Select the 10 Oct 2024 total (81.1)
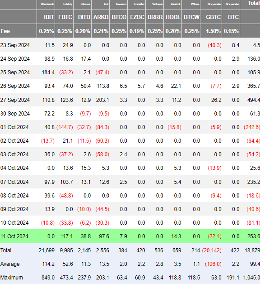Screen dimensions: 260x284 [253, 223]
